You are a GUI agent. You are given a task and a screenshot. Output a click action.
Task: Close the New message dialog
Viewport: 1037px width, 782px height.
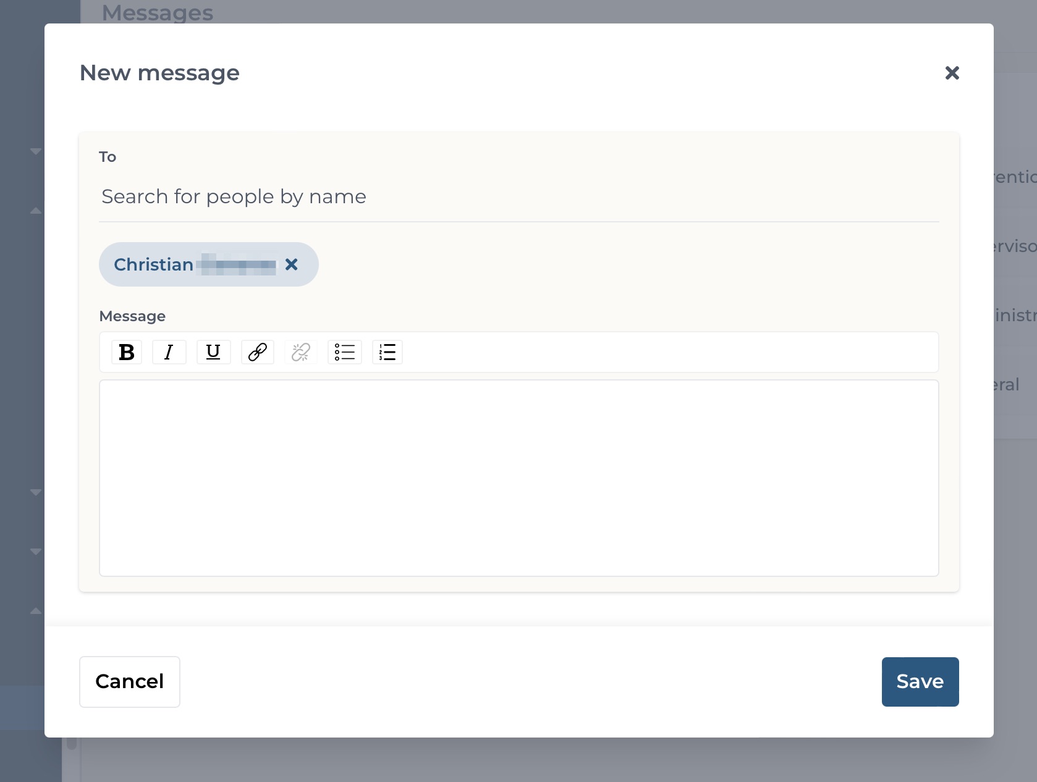coord(952,73)
